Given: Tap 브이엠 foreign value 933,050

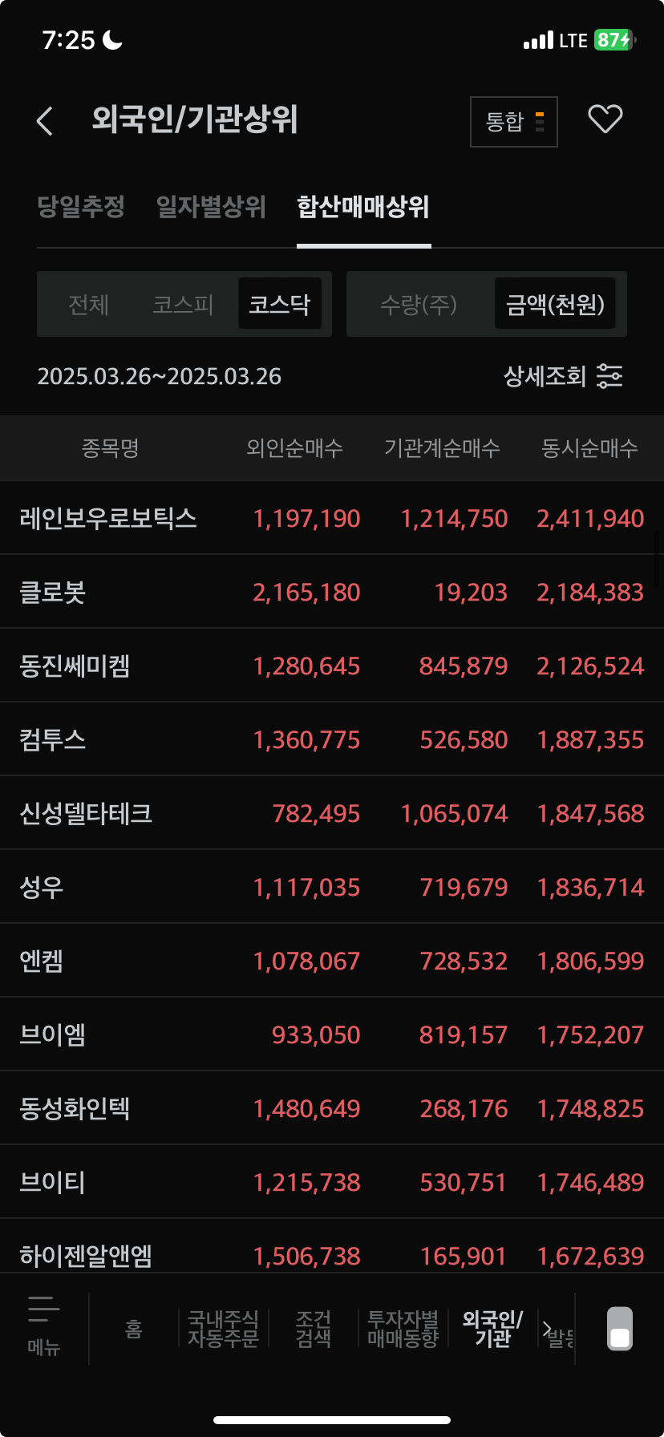Looking at the screenshot, I should [x=316, y=1035].
